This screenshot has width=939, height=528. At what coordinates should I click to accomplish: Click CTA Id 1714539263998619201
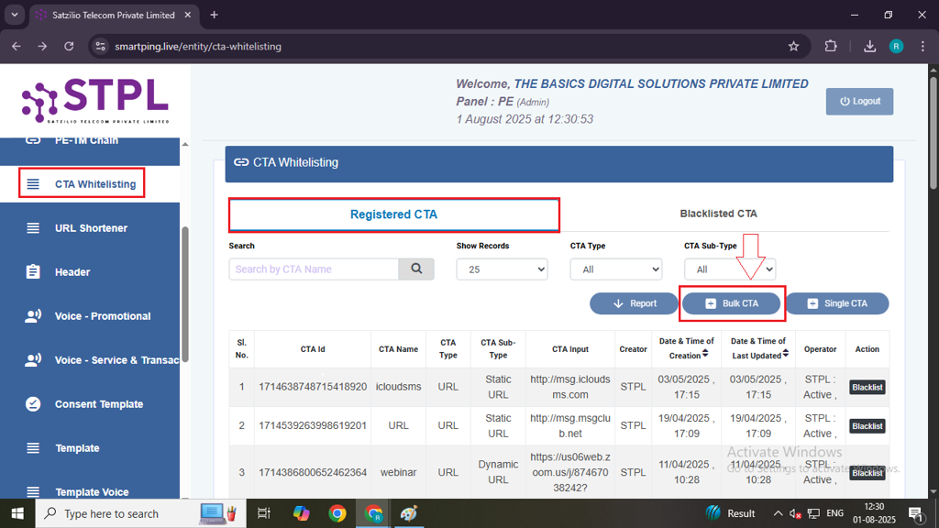pyautogui.click(x=313, y=425)
